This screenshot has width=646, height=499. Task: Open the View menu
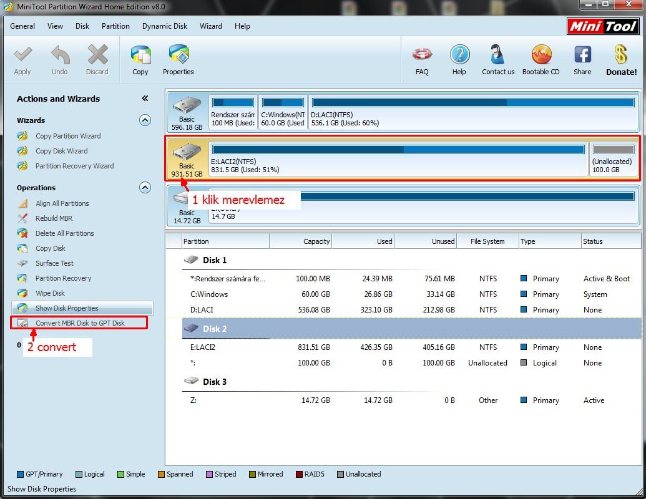coord(55,26)
